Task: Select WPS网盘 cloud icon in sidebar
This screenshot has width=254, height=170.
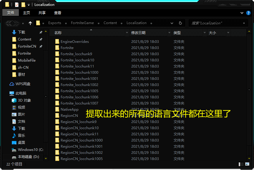Action: (12, 84)
